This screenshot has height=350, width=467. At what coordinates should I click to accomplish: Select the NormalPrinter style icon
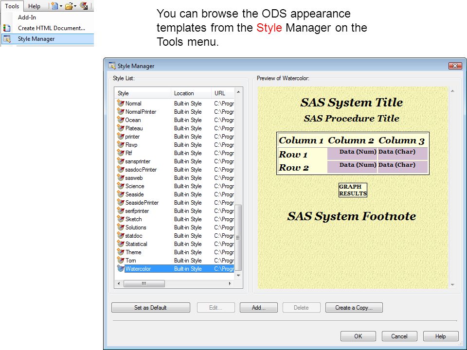click(120, 111)
